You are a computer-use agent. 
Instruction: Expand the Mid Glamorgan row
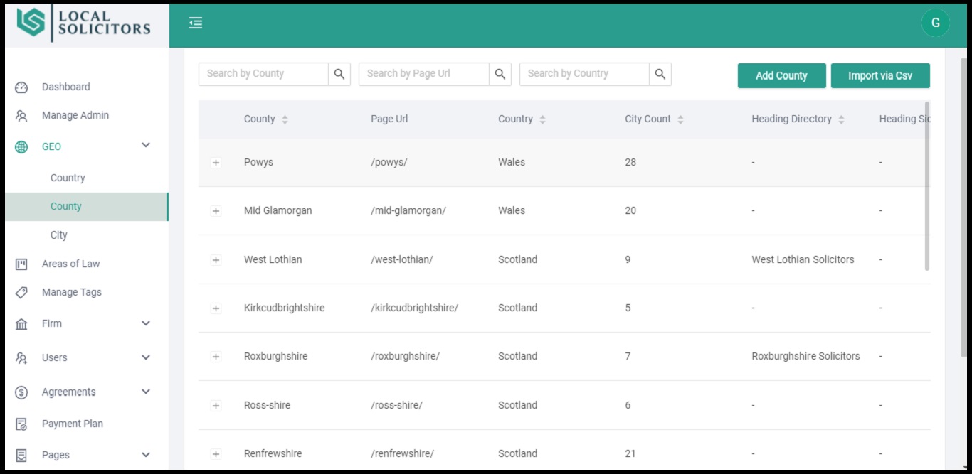216,211
